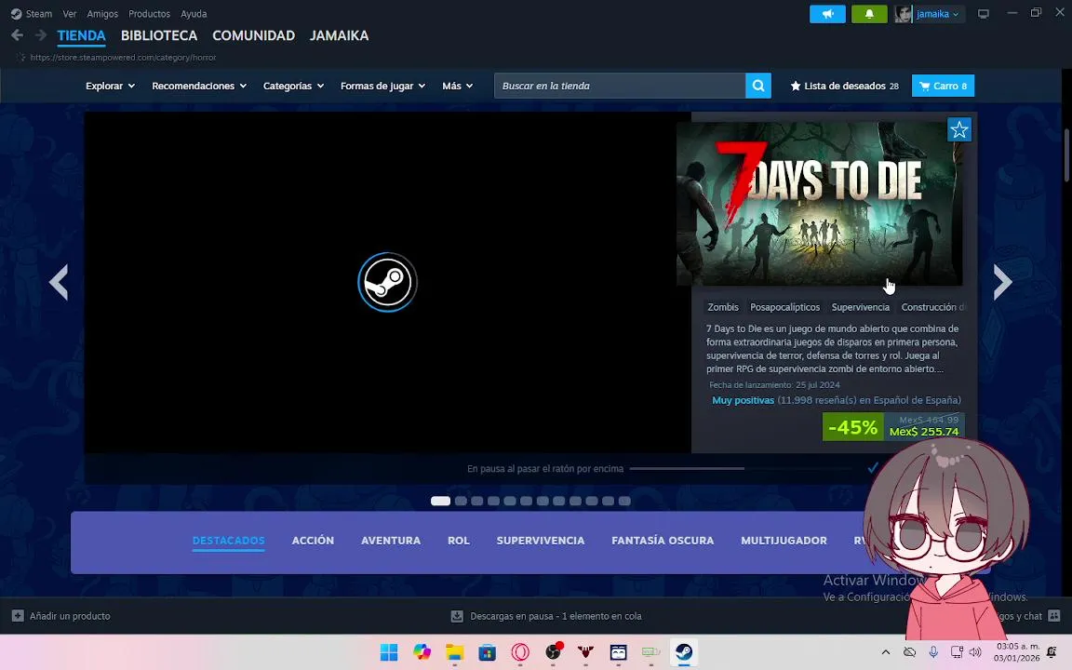Click the microphone icon in system tray
Viewport: 1072px width, 670px height.
[x=933, y=652]
